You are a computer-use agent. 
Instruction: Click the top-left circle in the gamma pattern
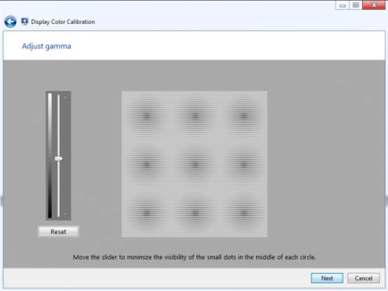coord(147,116)
